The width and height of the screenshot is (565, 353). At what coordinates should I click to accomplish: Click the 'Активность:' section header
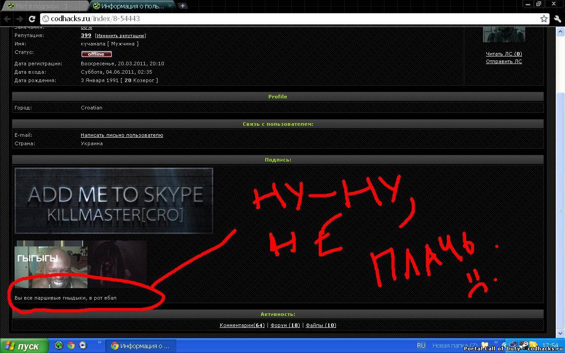(x=278, y=314)
